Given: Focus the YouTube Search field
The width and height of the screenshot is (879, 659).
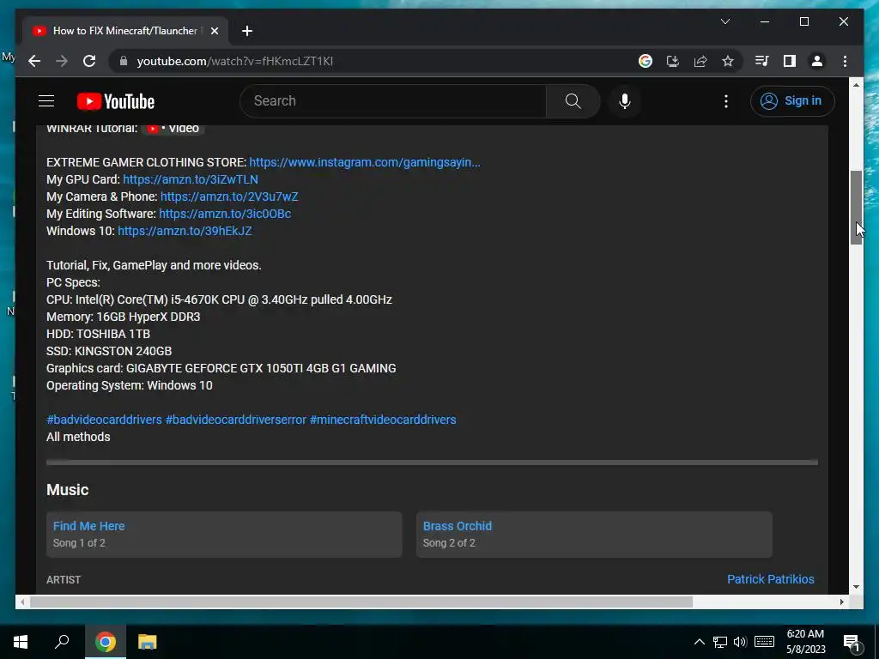Looking at the screenshot, I should [393, 101].
